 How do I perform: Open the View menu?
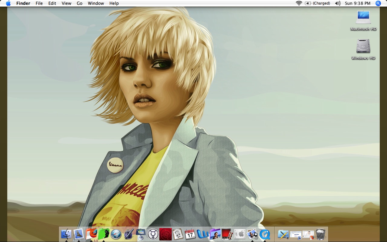67,3
